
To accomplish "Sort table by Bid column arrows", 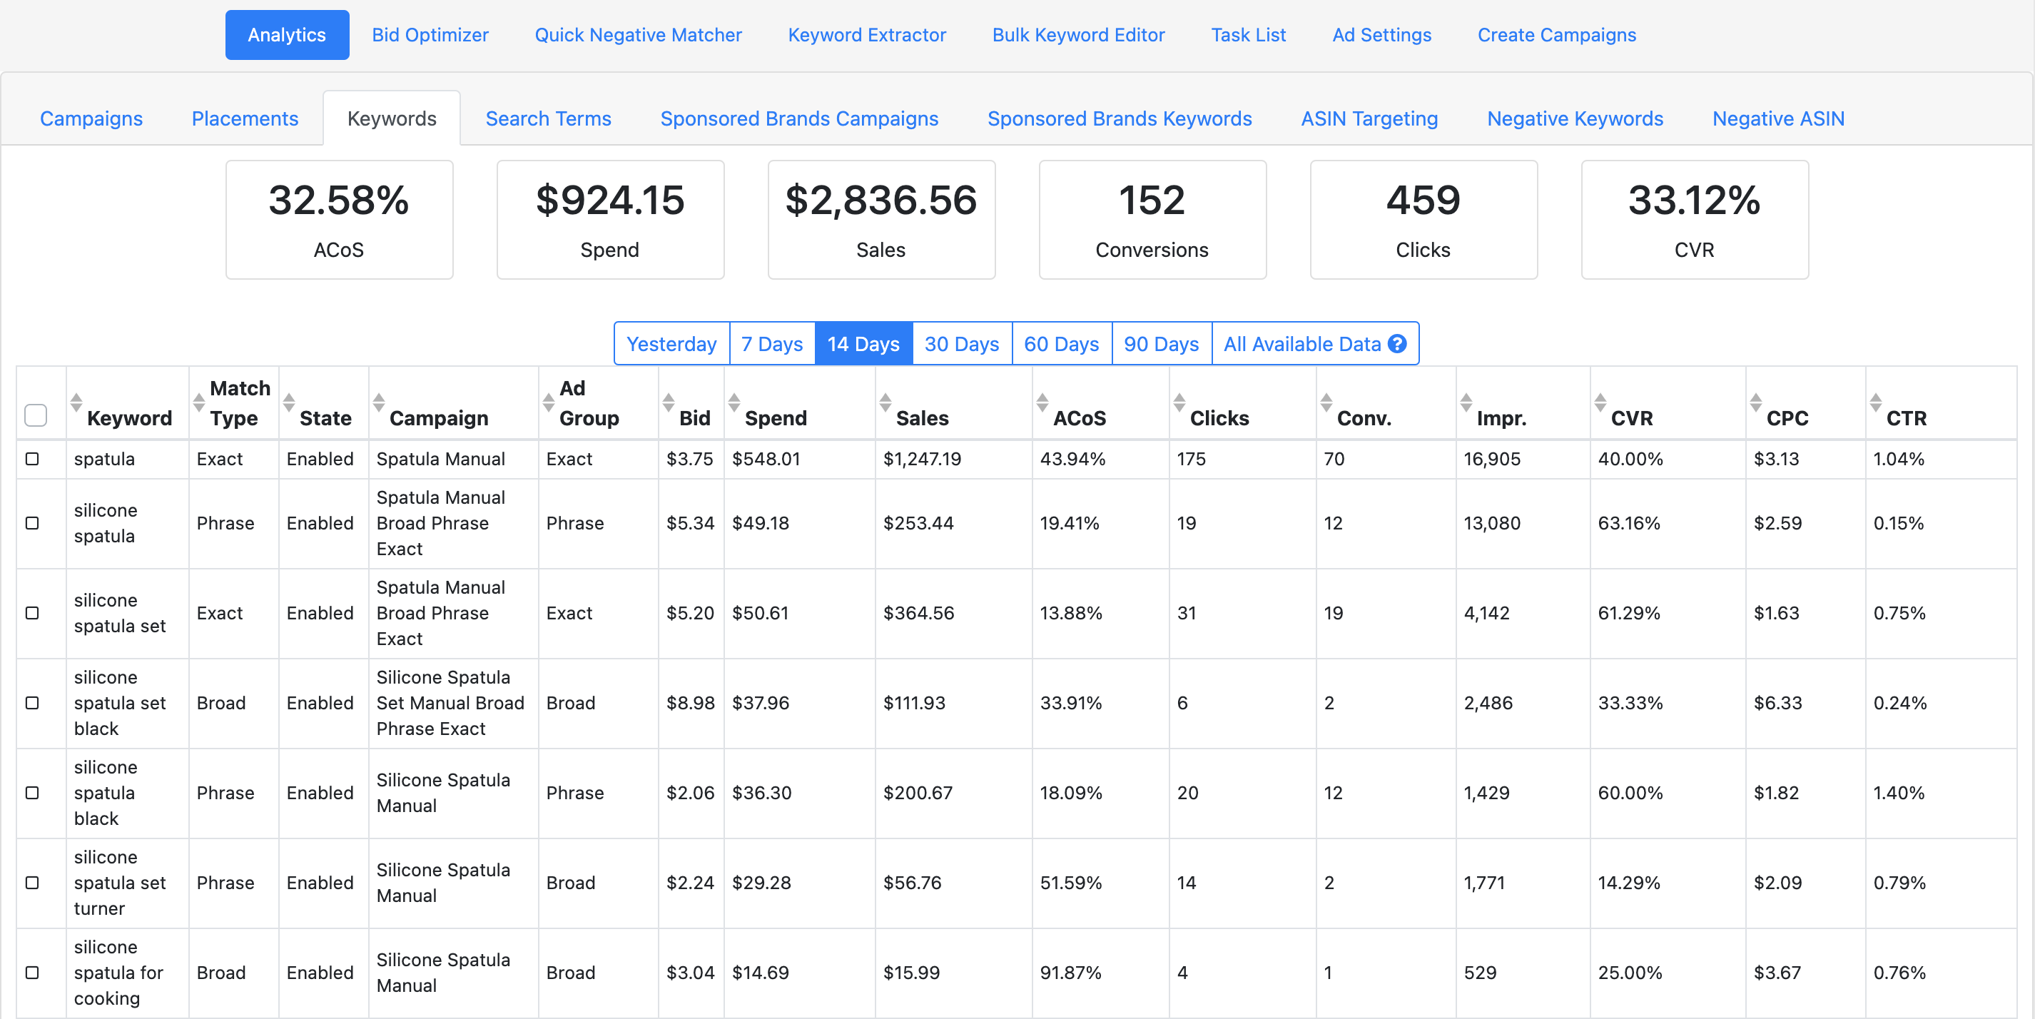I will 669,403.
